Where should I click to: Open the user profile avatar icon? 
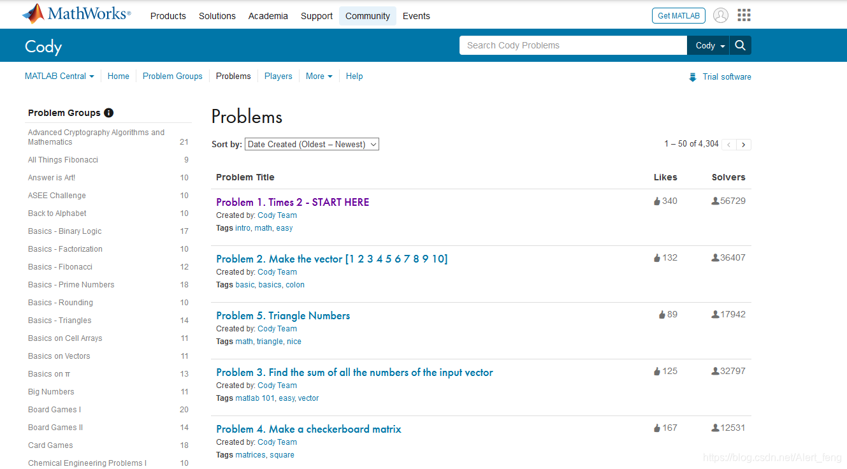(x=721, y=15)
